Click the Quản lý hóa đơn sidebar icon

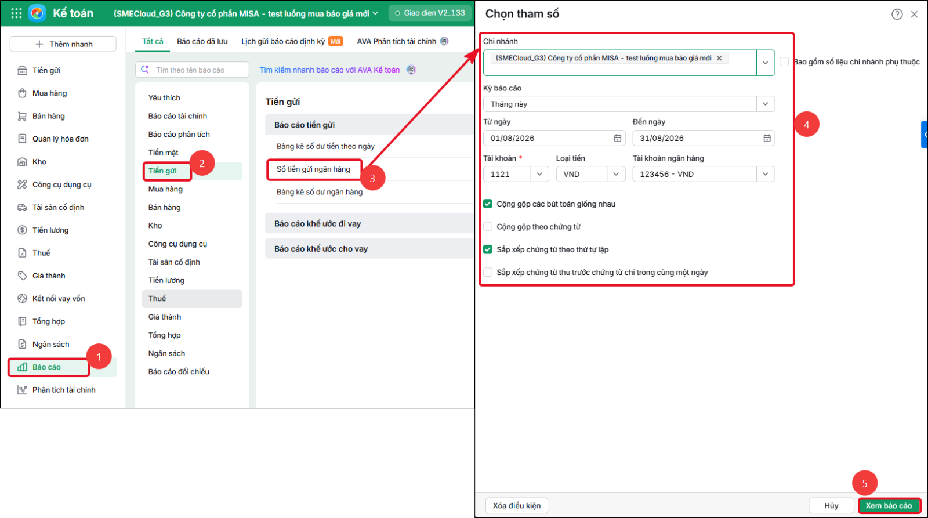click(22, 139)
